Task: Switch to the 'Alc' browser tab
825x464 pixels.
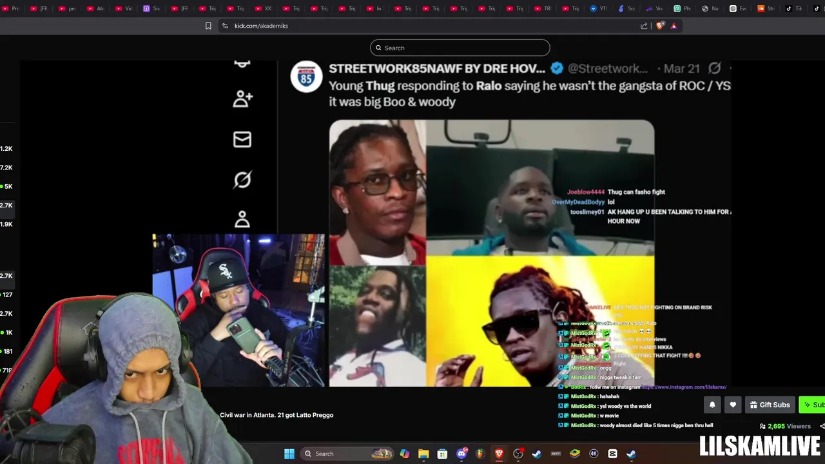Action: (95, 8)
